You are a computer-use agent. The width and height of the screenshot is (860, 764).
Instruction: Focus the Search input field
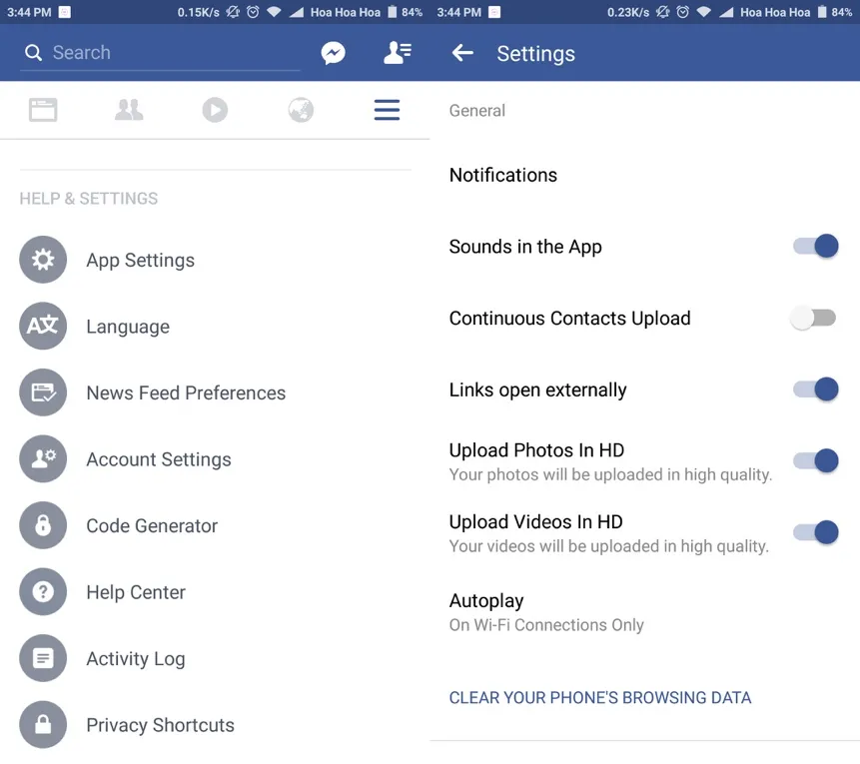(160, 53)
